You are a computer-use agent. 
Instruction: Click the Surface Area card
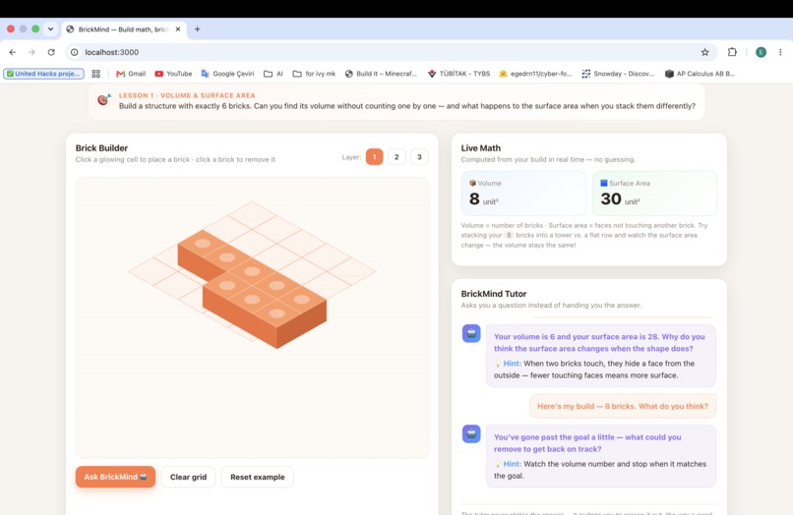pos(654,193)
